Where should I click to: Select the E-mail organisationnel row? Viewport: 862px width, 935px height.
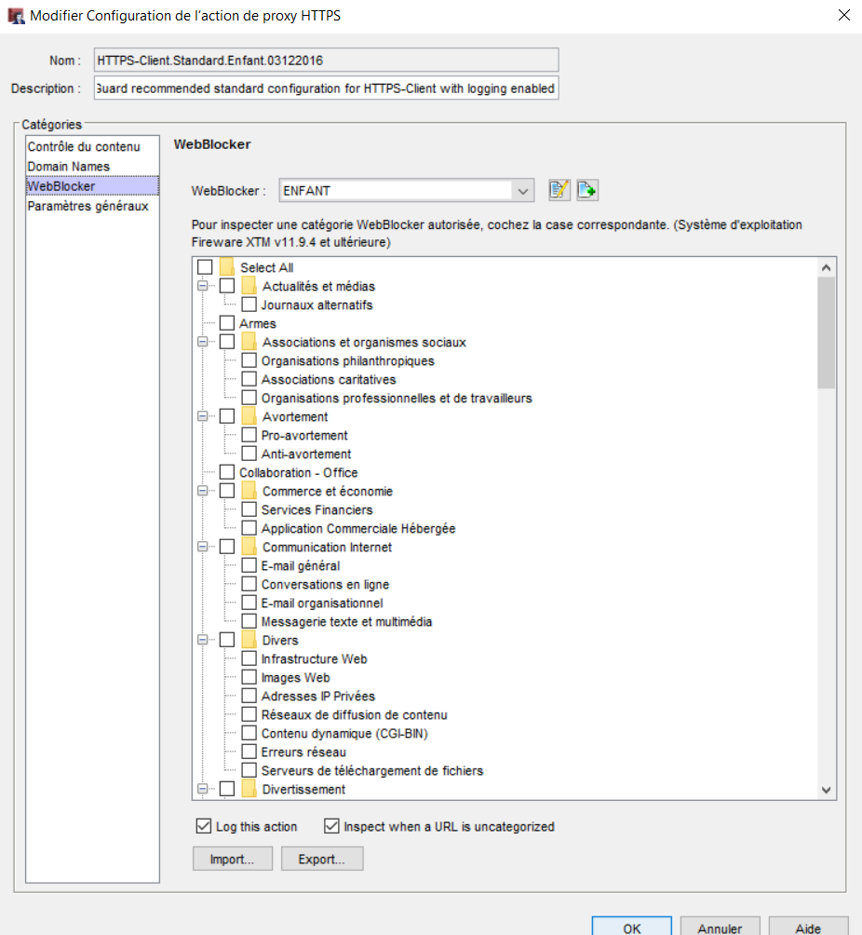click(x=322, y=603)
